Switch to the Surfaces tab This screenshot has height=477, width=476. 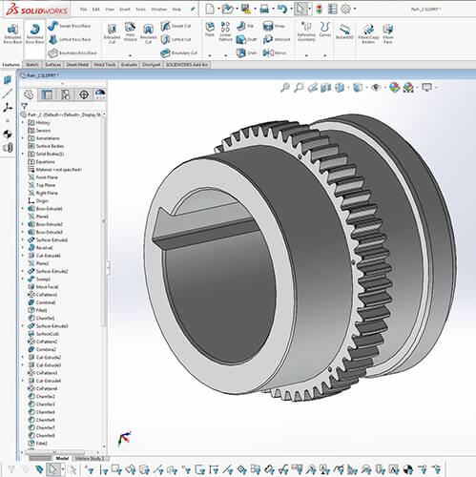point(52,65)
